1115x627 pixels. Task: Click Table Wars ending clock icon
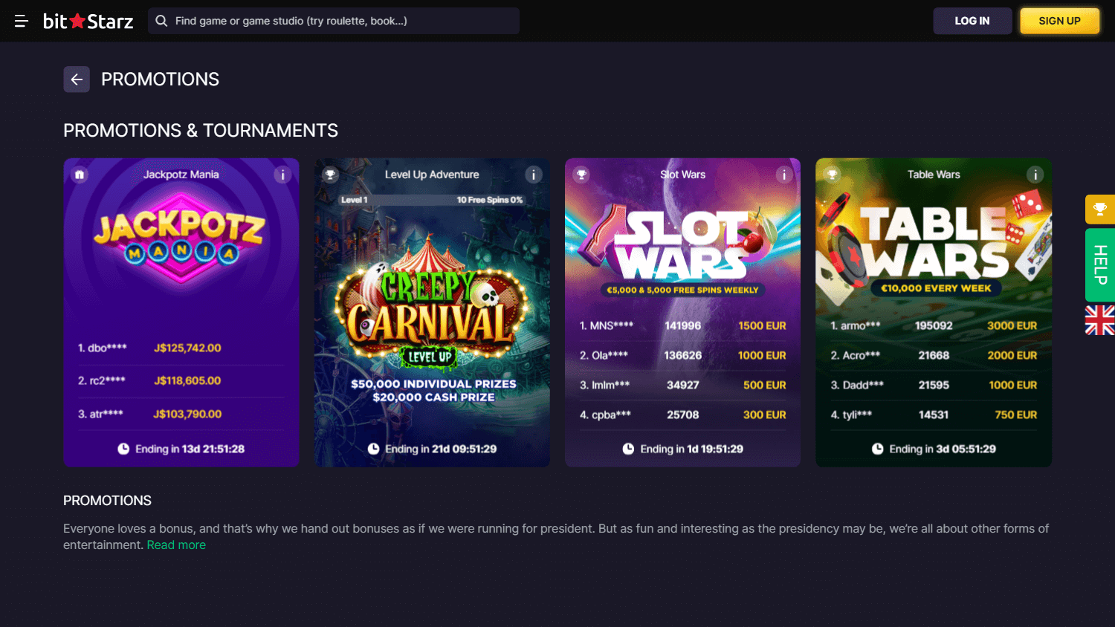(x=877, y=449)
